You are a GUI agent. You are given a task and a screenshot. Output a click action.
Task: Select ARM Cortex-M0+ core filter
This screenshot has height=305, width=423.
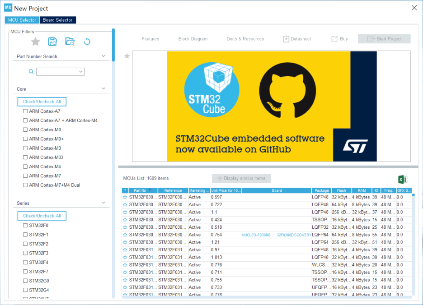point(25,139)
